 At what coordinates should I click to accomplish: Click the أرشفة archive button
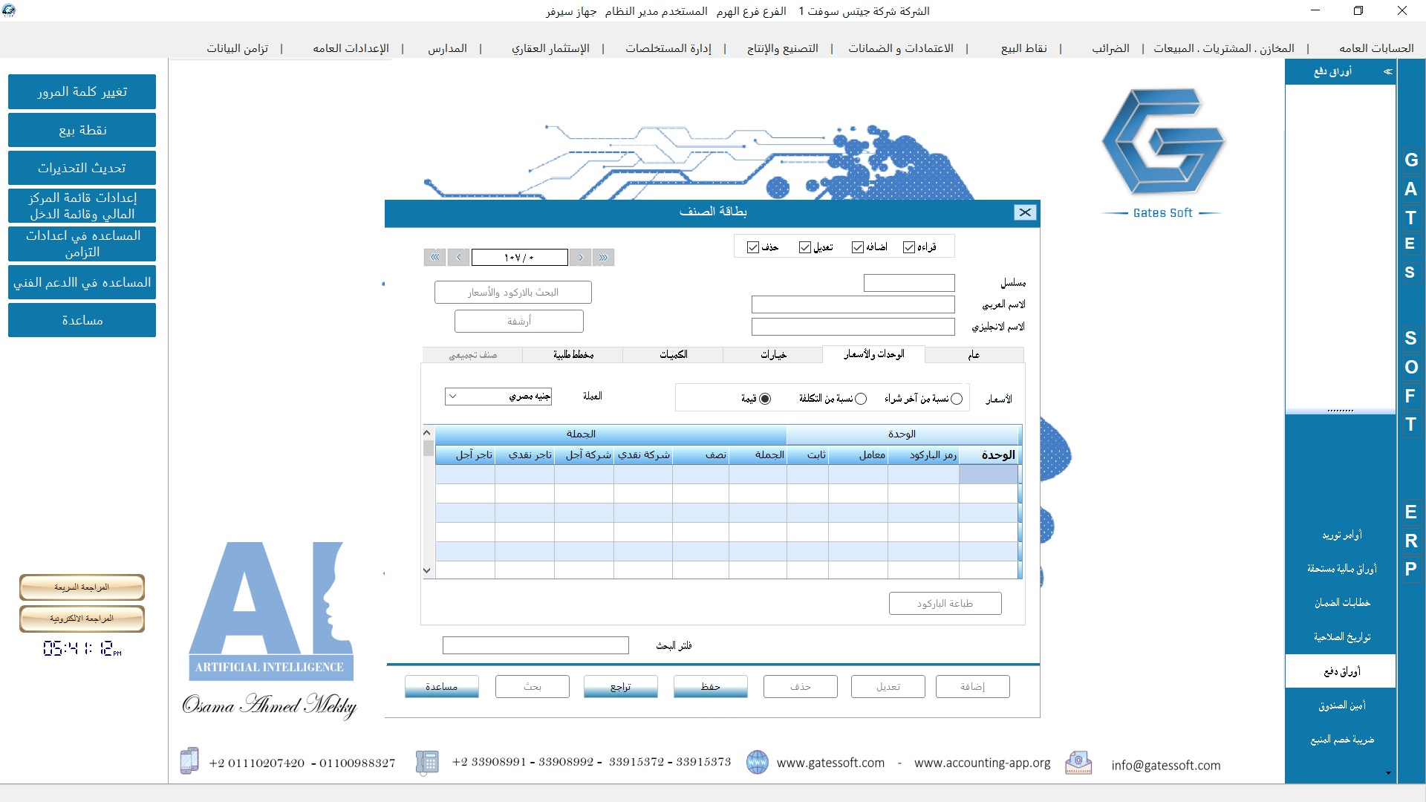519,322
